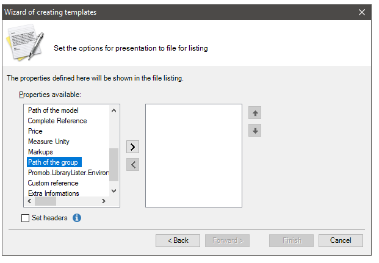The width and height of the screenshot is (379, 263).
Task: Move property down with down arrow
Action: (x=254, y=131)
